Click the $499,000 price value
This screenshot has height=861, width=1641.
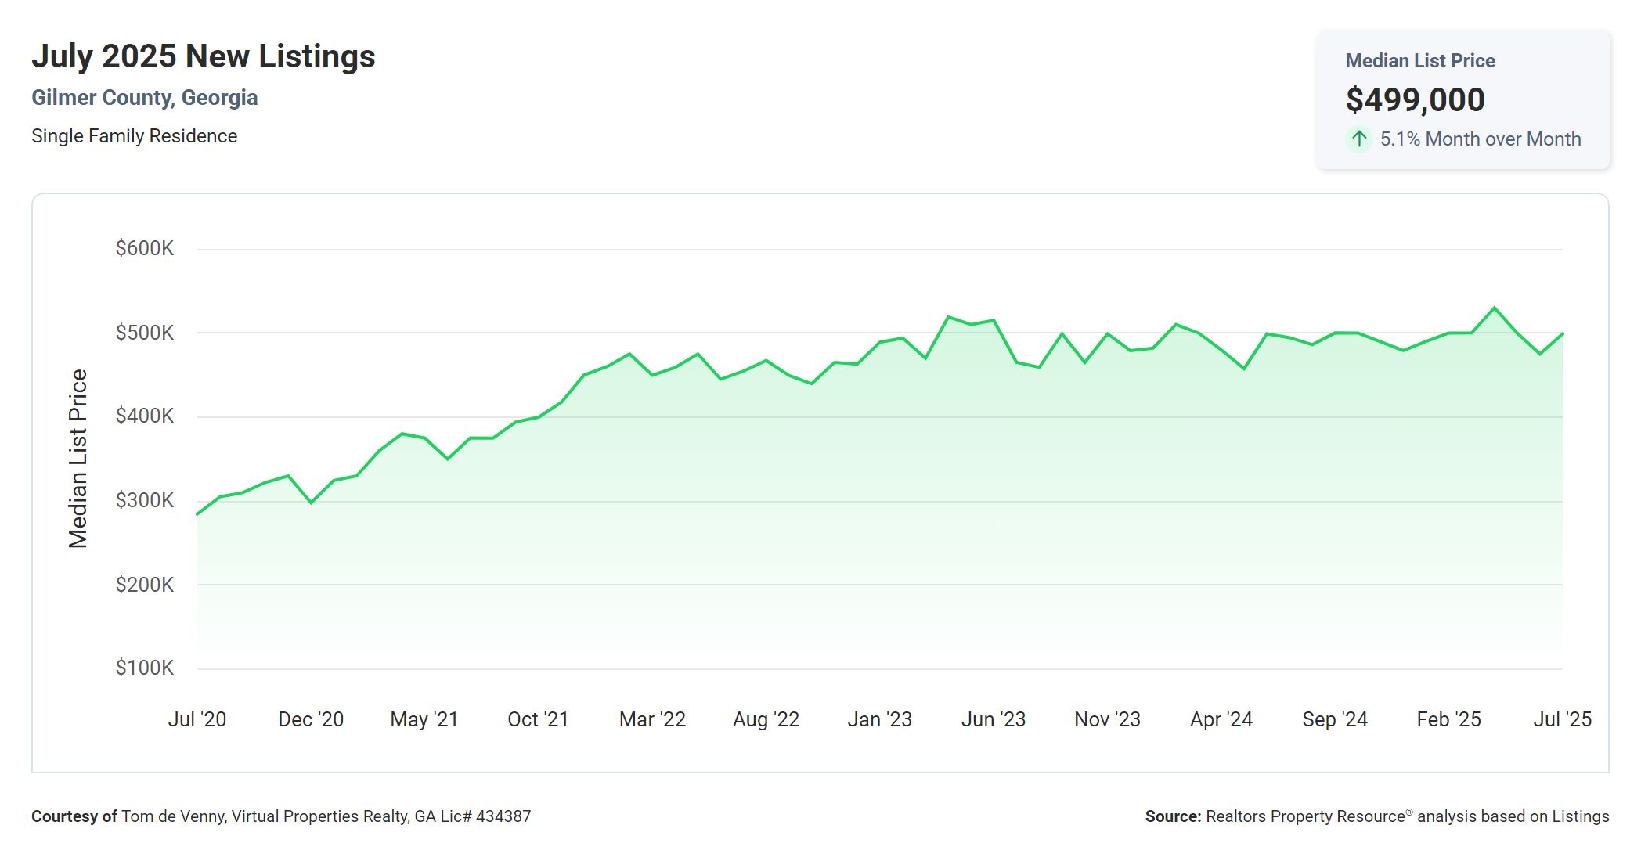[x=1415, y=99]
